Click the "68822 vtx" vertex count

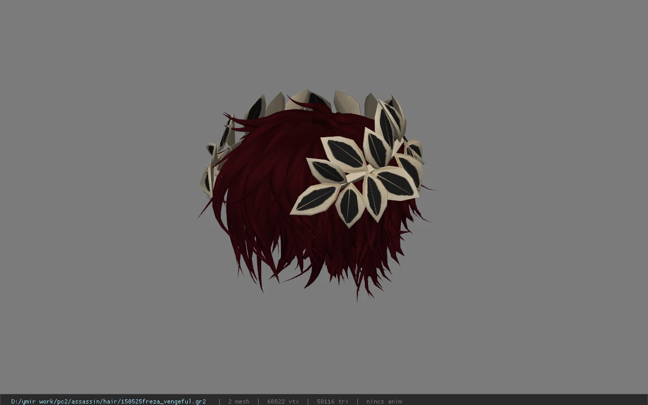283,401
